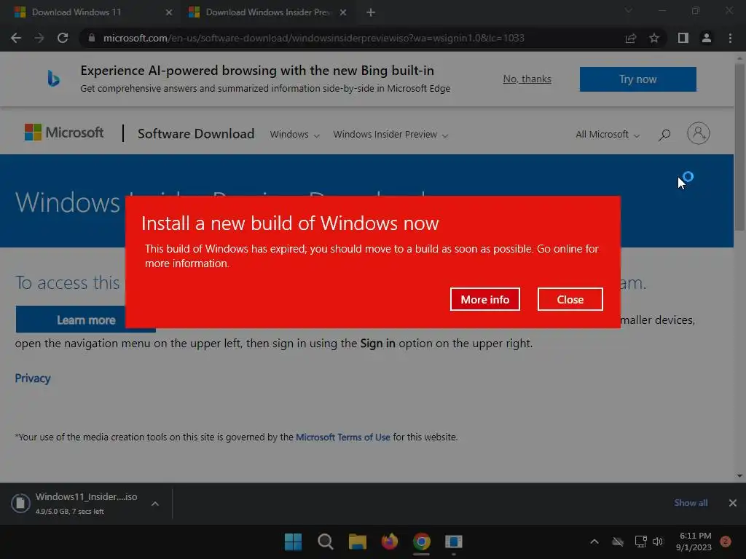Click the cloud sync tray icon

[618, 542]
